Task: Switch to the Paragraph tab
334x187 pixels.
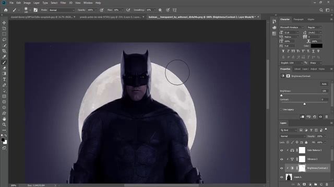Action: (x=299, y=19)
